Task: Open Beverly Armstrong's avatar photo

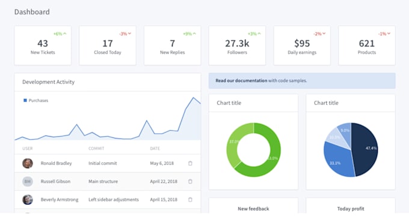Action: point(28,200)
